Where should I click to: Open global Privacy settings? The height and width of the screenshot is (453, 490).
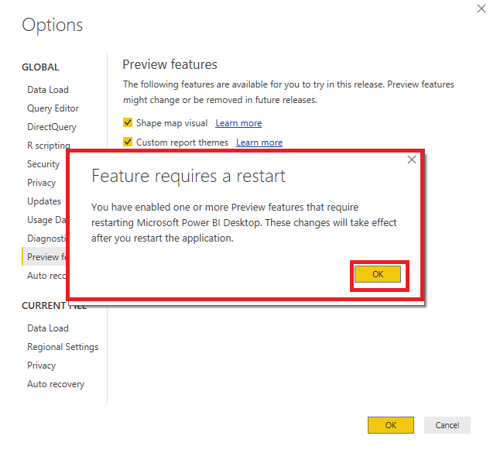click(x=42, y=183)
